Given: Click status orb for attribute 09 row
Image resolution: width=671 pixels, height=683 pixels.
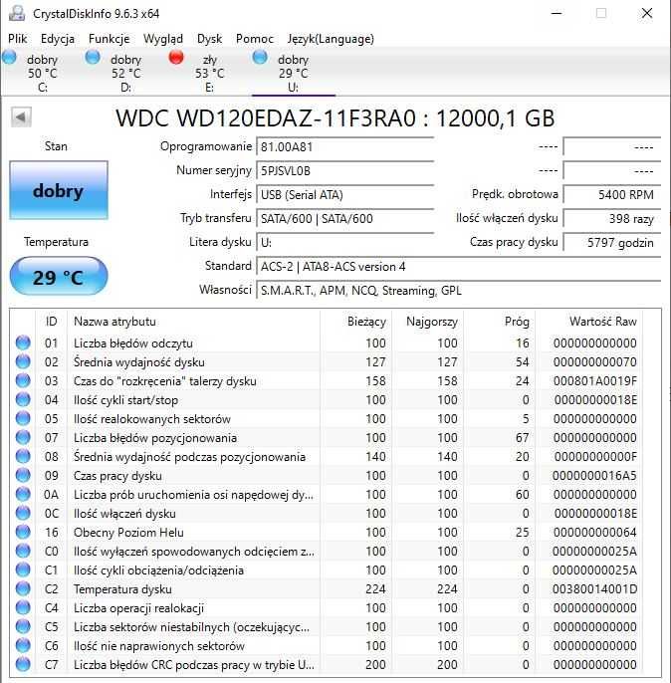Looking at the screenshot, I should coord(23,475).
